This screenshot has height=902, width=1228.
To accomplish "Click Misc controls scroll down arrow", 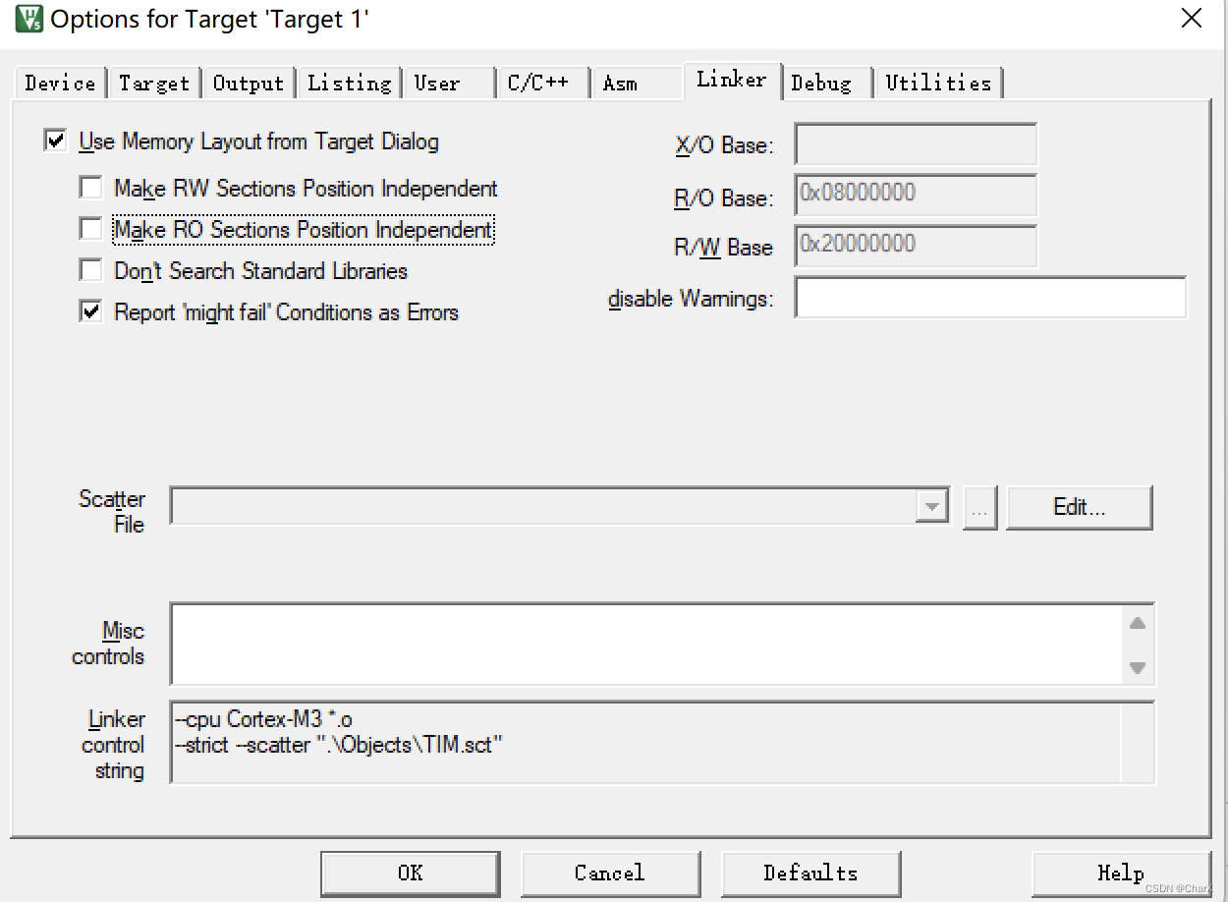I will pos(1138,668).
